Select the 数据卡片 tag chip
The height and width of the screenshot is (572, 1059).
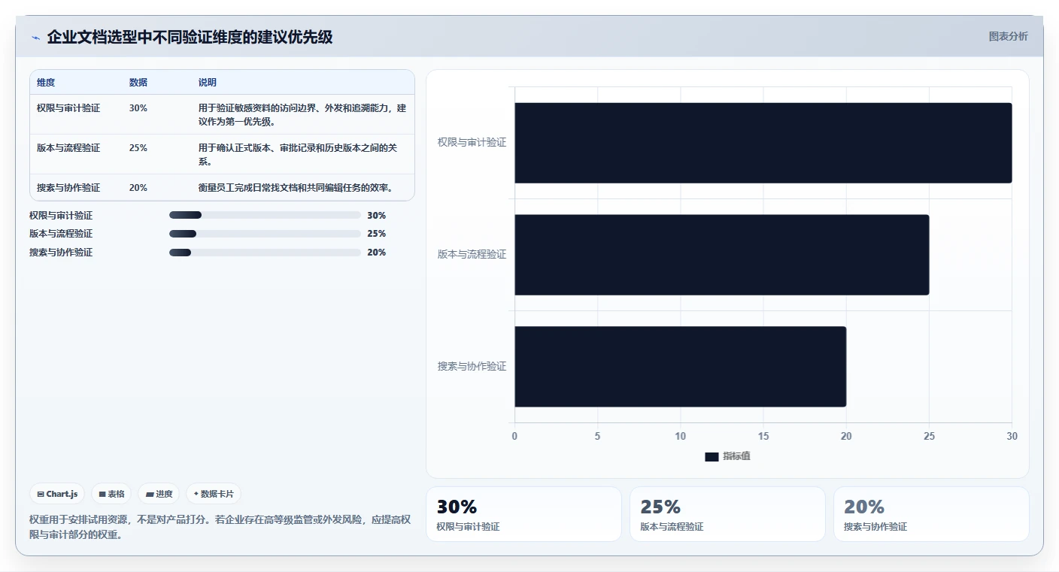[214, 494]
